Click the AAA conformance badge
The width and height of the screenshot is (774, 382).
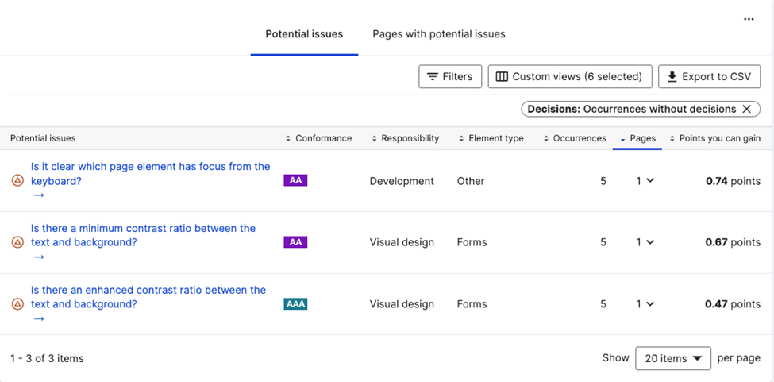point(295,304)
